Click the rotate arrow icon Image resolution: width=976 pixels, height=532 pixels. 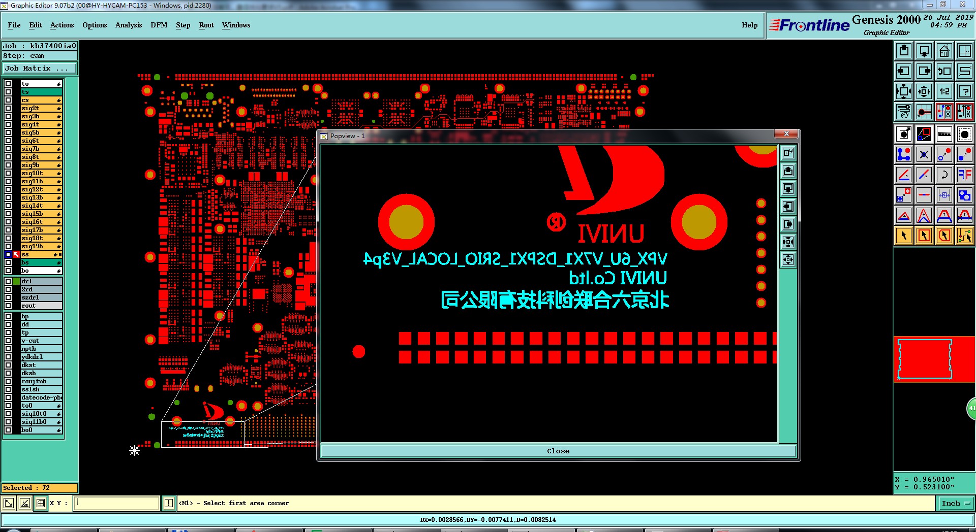(x=944, y=175)
